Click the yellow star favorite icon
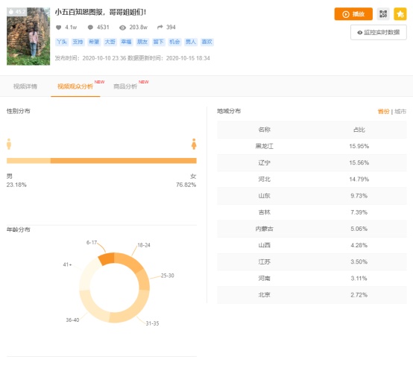 [x=400, y=14]
